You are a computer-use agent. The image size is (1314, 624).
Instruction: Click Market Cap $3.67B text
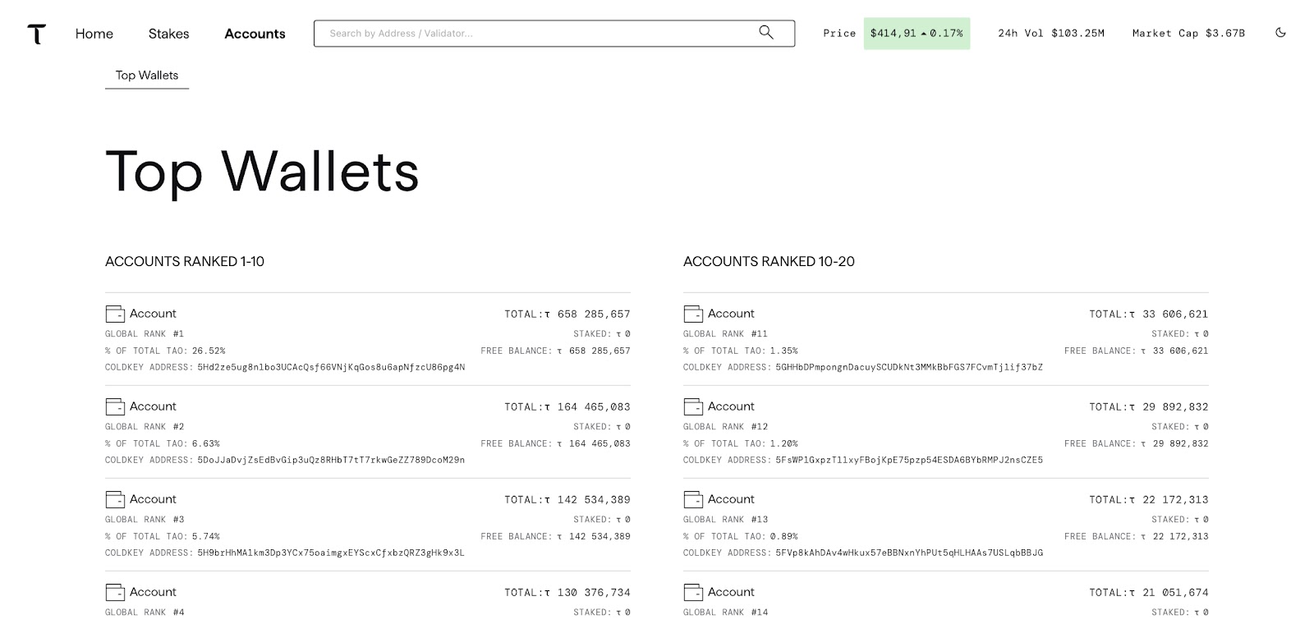click(x=1188, y=34)
